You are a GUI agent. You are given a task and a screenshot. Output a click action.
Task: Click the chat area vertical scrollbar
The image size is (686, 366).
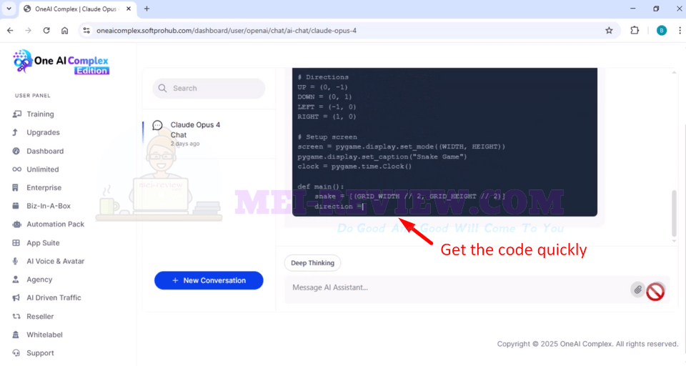tap(673, 213)
